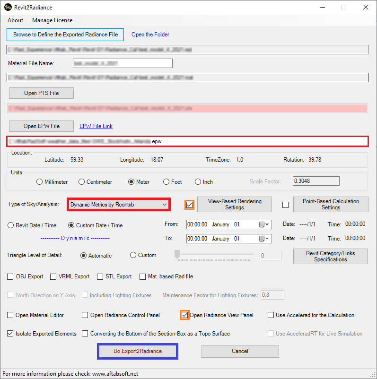Open calendar picker icon in To date field
This screenshot has height=379, width=377.
[264, 239]
